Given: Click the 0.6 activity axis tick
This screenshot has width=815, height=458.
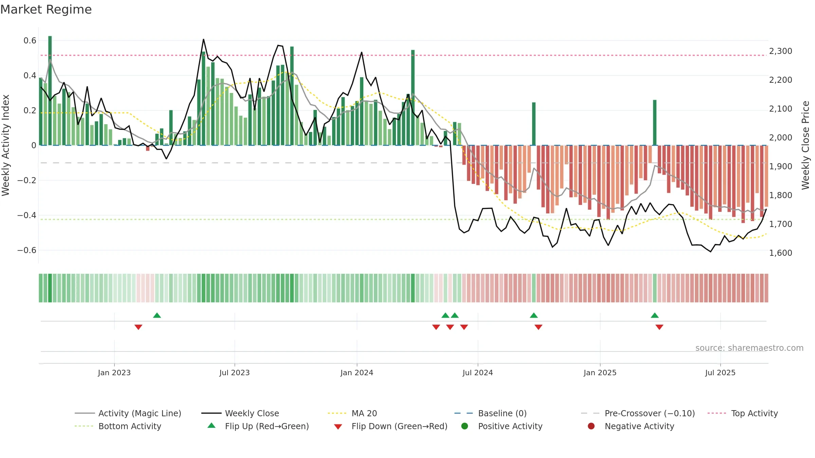Looking at the screenshot, I should [x=30, y=41].
